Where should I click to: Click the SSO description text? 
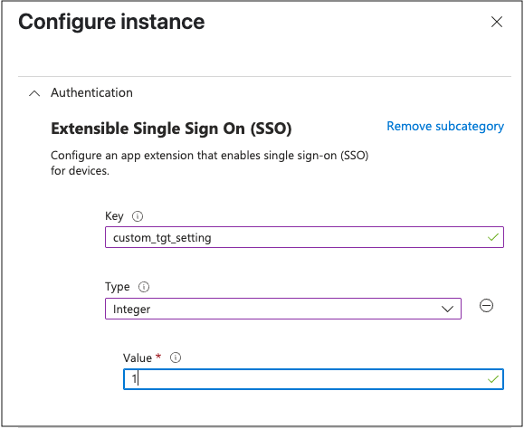(210, 163)
